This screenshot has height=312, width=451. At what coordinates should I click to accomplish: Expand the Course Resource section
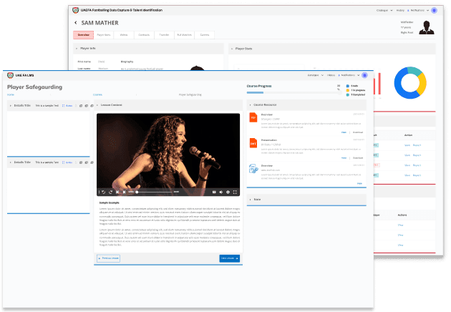pyautogui.click(x=251, y=104)
